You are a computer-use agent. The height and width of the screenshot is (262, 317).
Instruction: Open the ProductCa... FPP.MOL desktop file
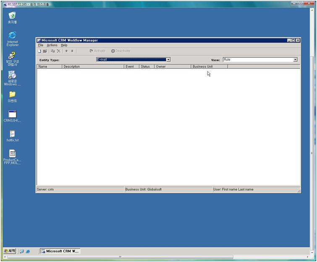pos(12,157)
